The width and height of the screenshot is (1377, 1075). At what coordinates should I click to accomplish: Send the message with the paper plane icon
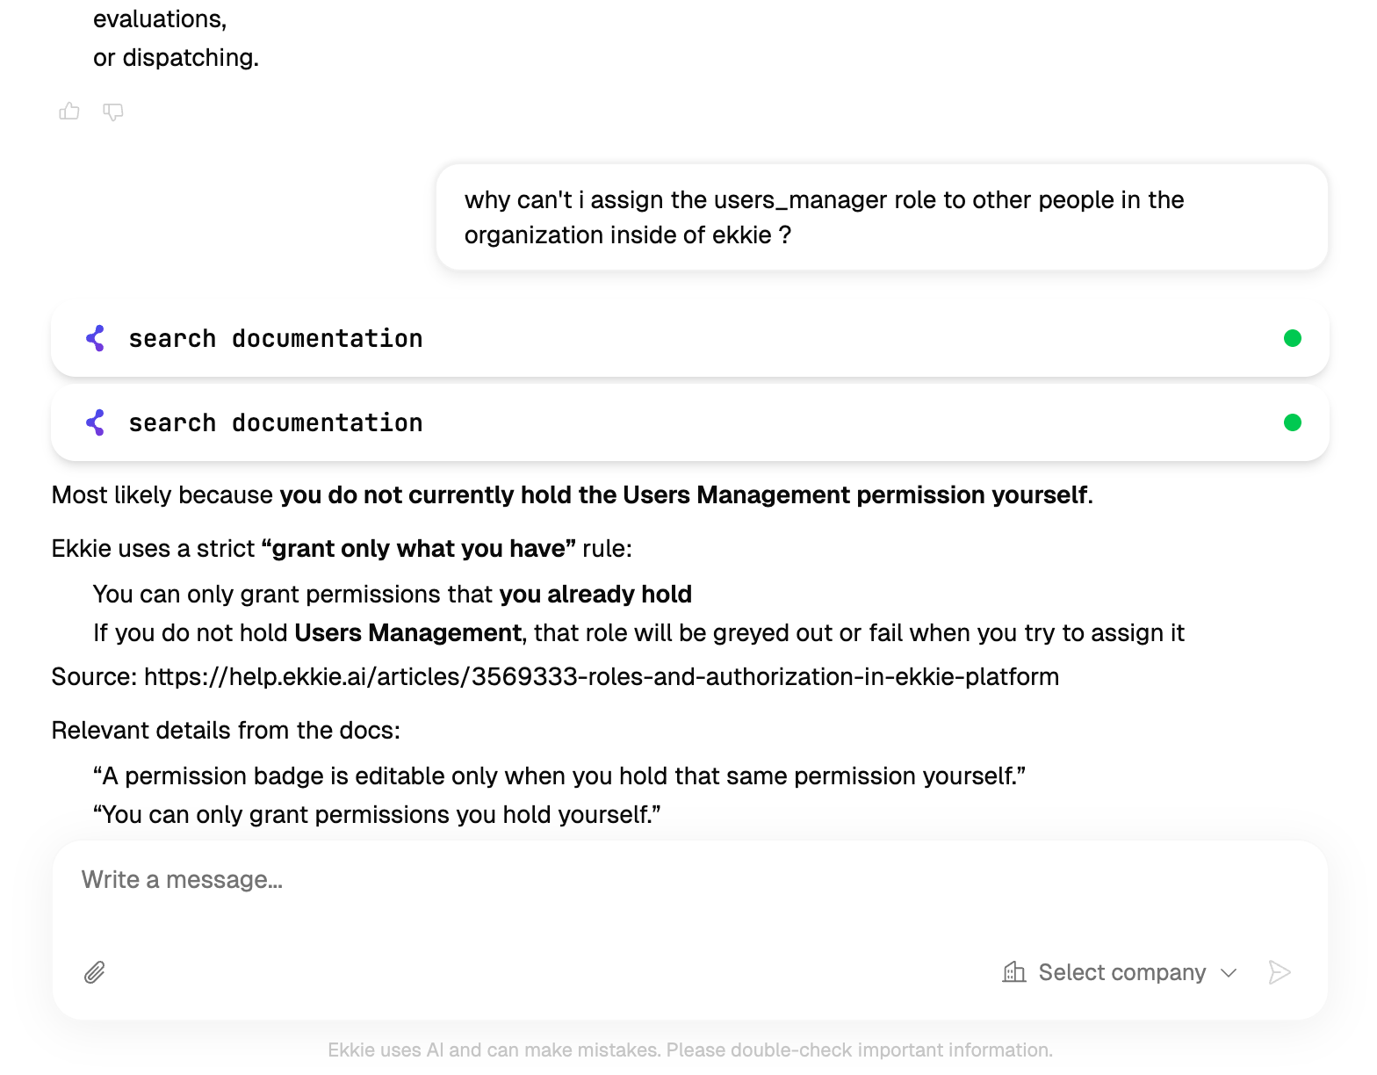pos(1280,972)
